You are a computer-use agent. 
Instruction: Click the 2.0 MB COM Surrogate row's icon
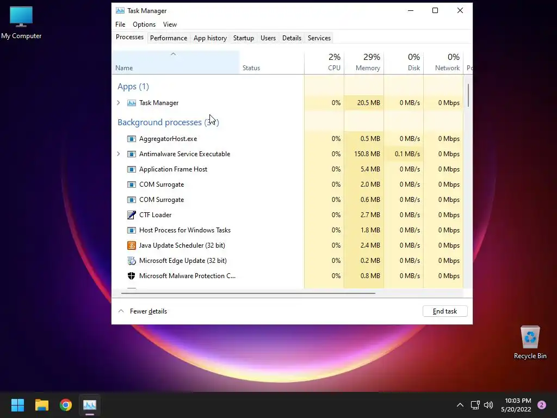[x=132, y=185]
